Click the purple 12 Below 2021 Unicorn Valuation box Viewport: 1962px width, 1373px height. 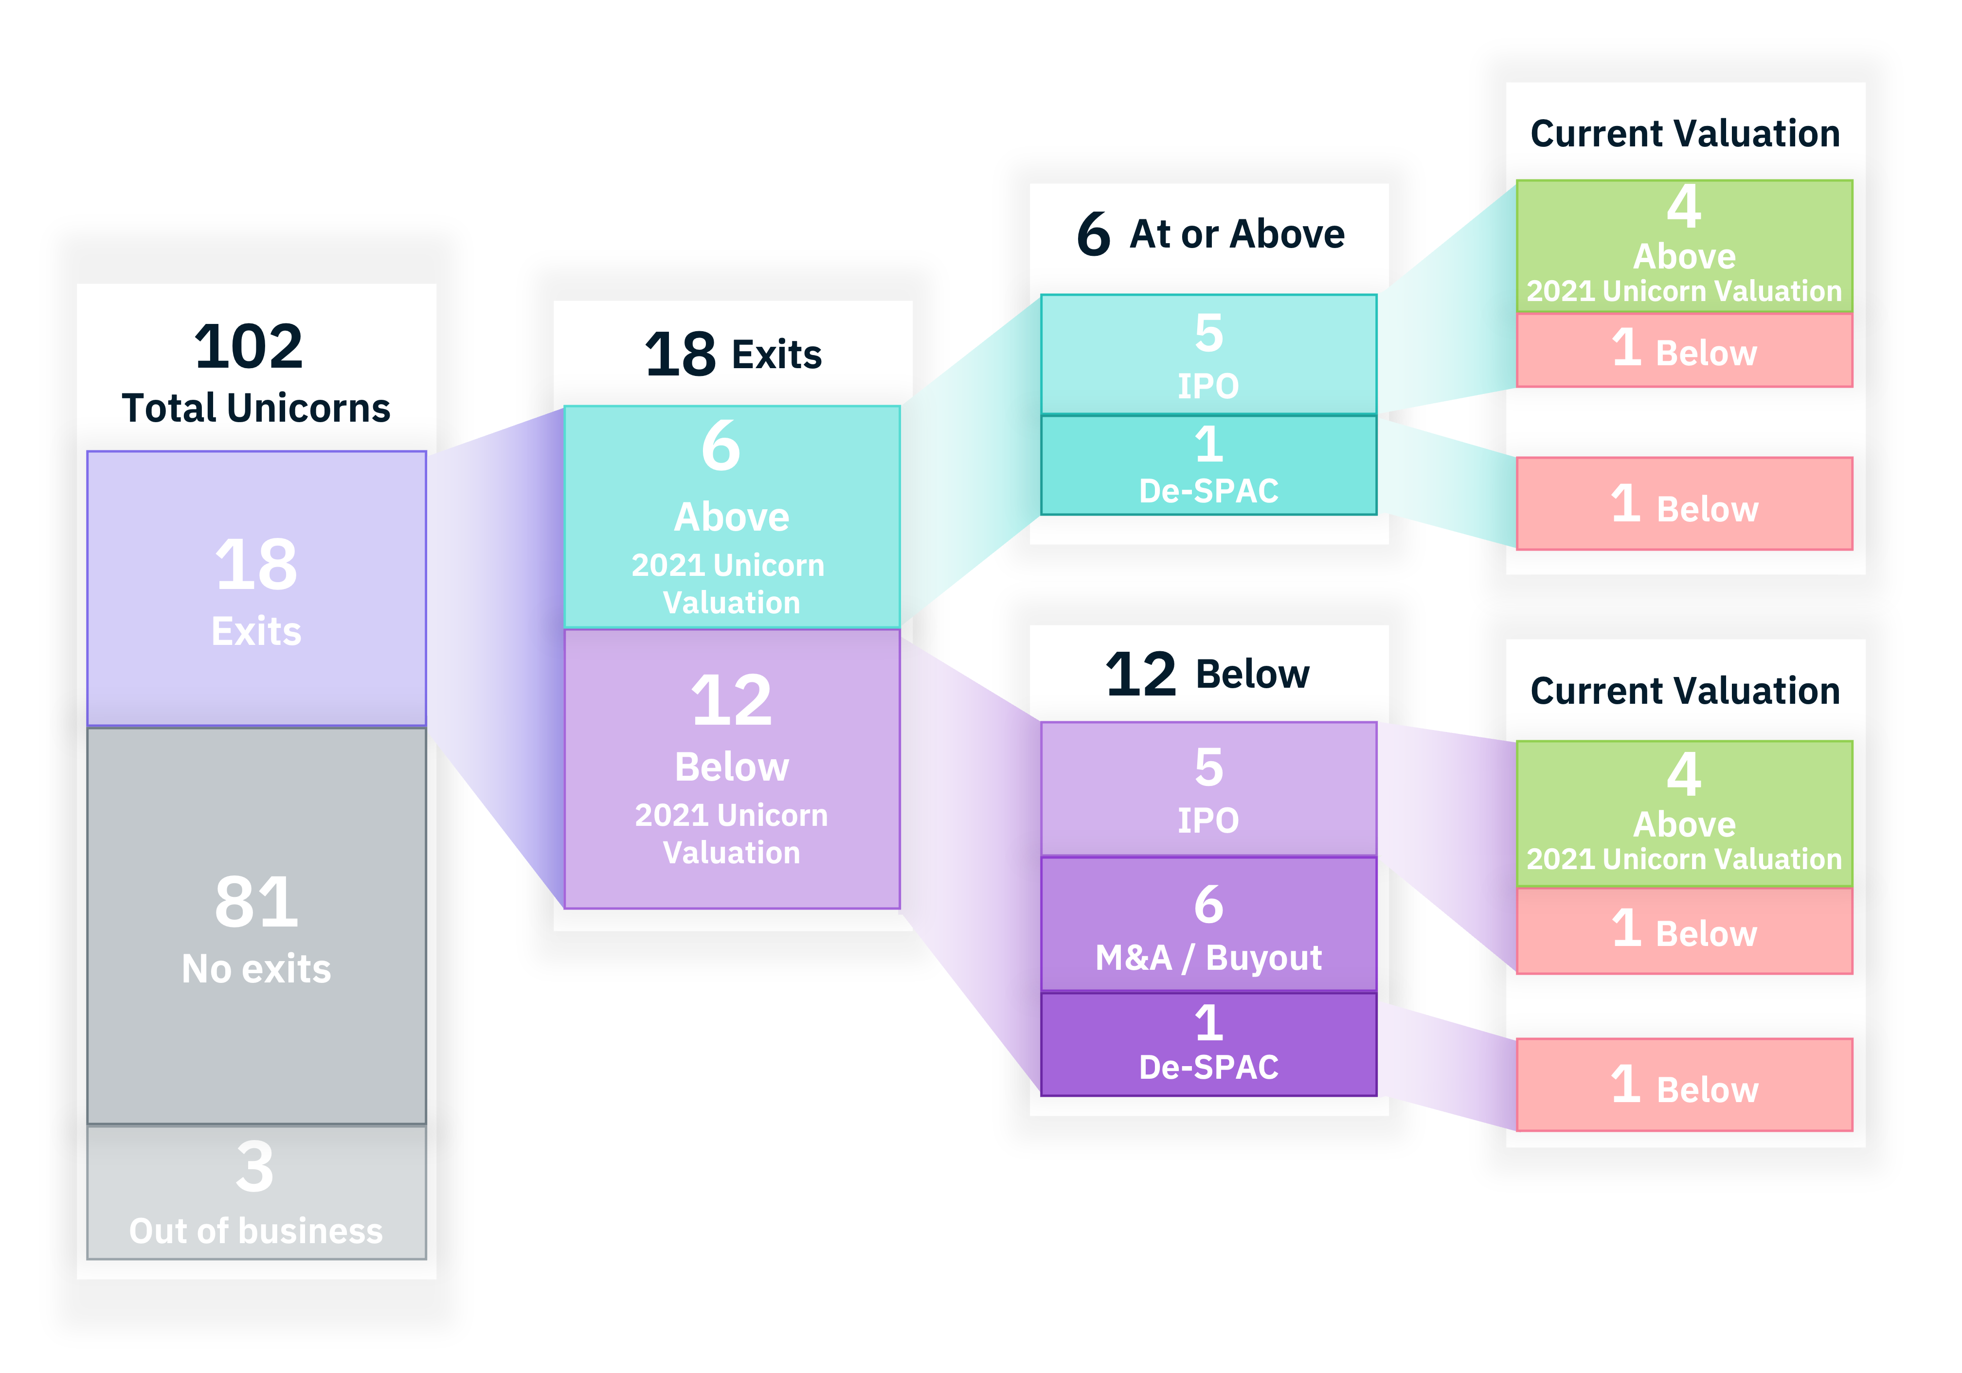coord(732,769)
